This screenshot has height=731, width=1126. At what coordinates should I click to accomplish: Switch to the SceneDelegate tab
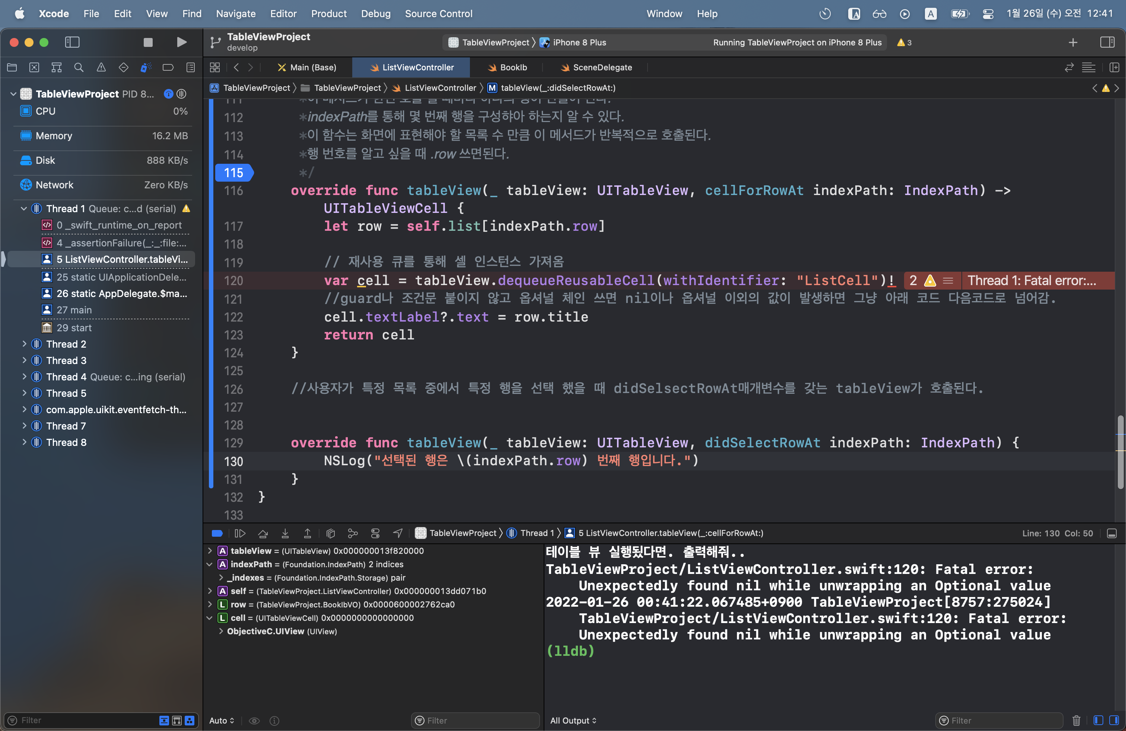pyautogui.click(x=601, y=68)
